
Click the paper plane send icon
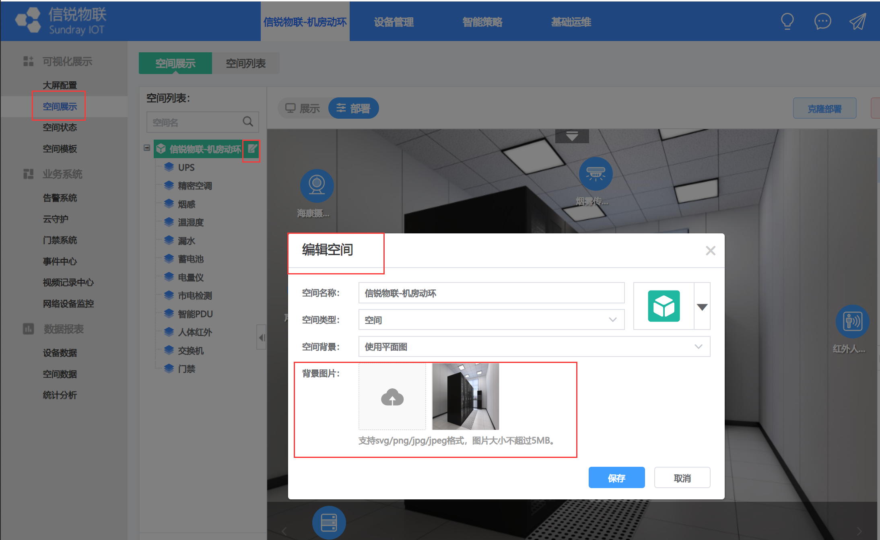pyautogui.click(x=857, y=21)
